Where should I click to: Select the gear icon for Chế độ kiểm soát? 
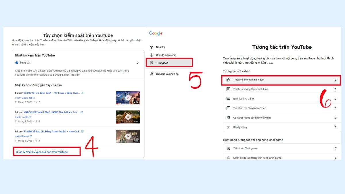pos(151,55)
